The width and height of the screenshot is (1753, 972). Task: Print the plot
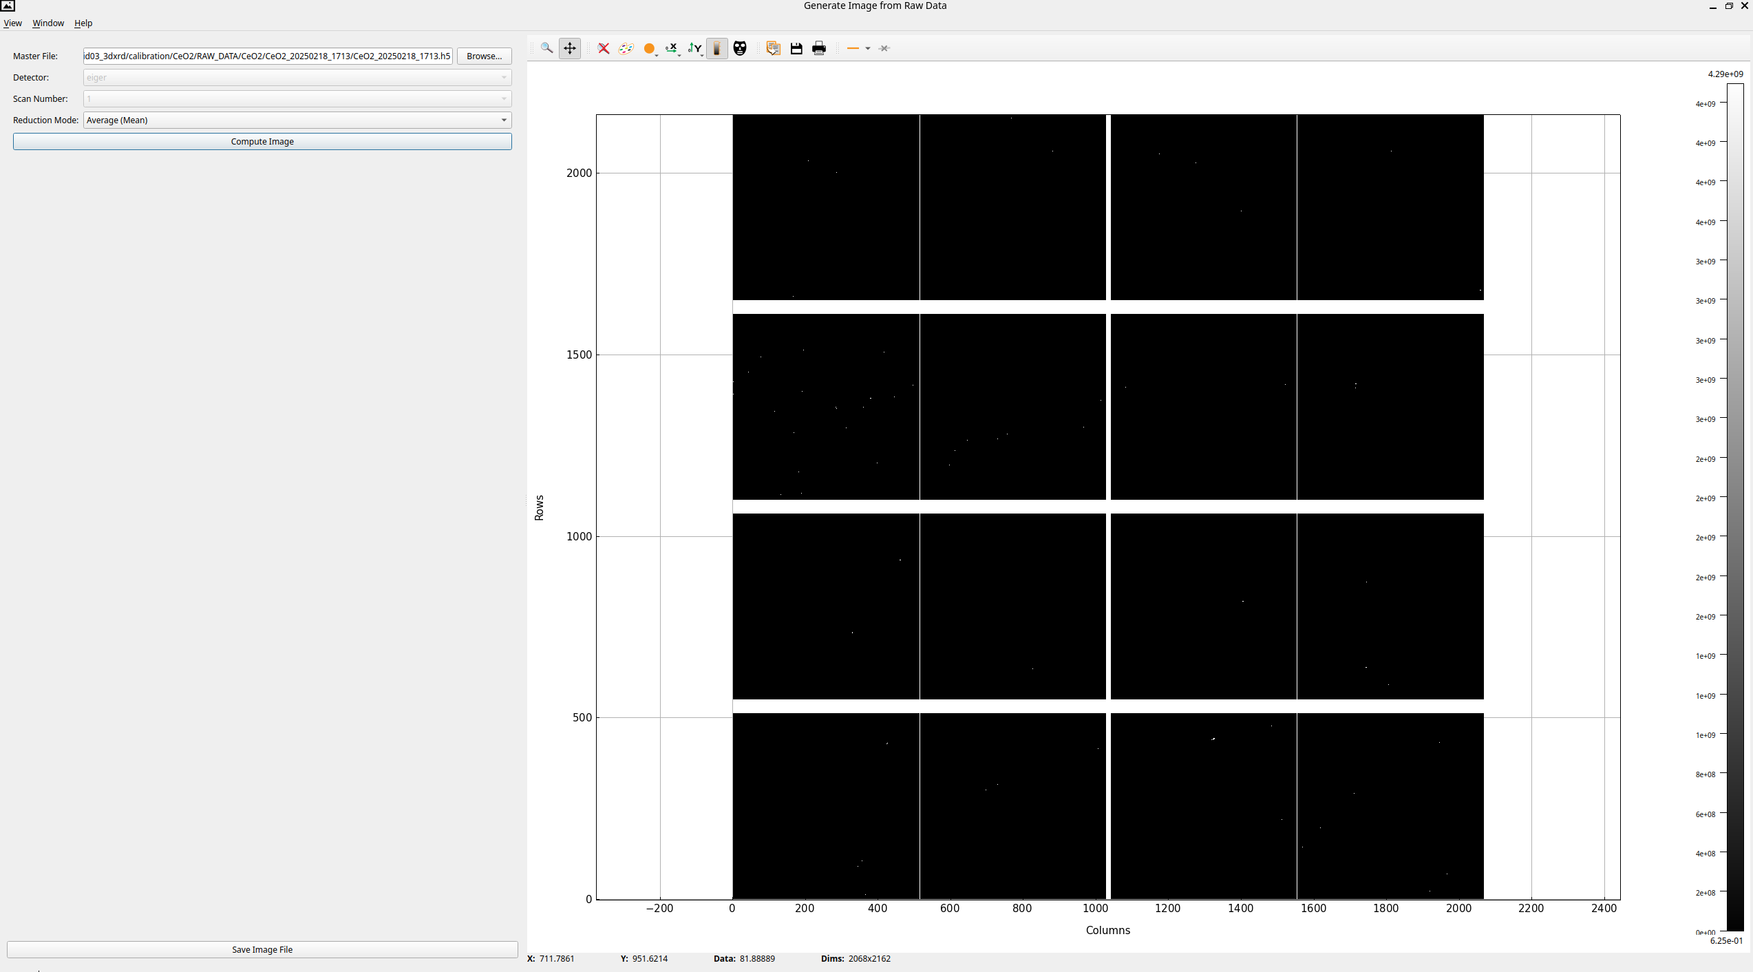(x=819, y=48)
